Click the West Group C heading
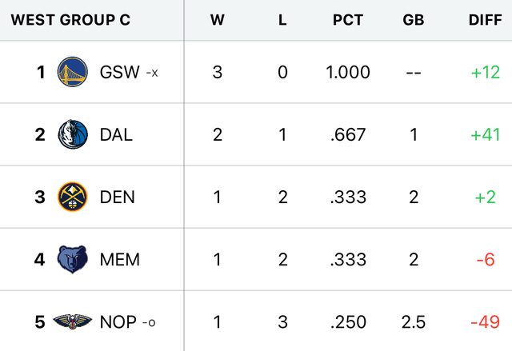The image size is (512, 351). pos(70,20)
